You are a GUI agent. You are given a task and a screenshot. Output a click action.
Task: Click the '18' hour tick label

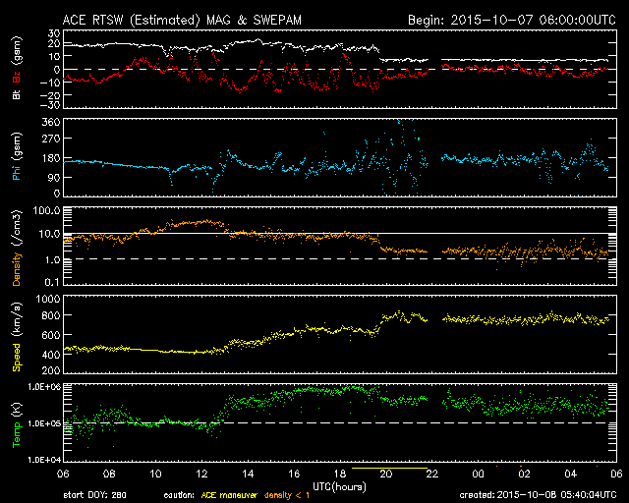340,475
